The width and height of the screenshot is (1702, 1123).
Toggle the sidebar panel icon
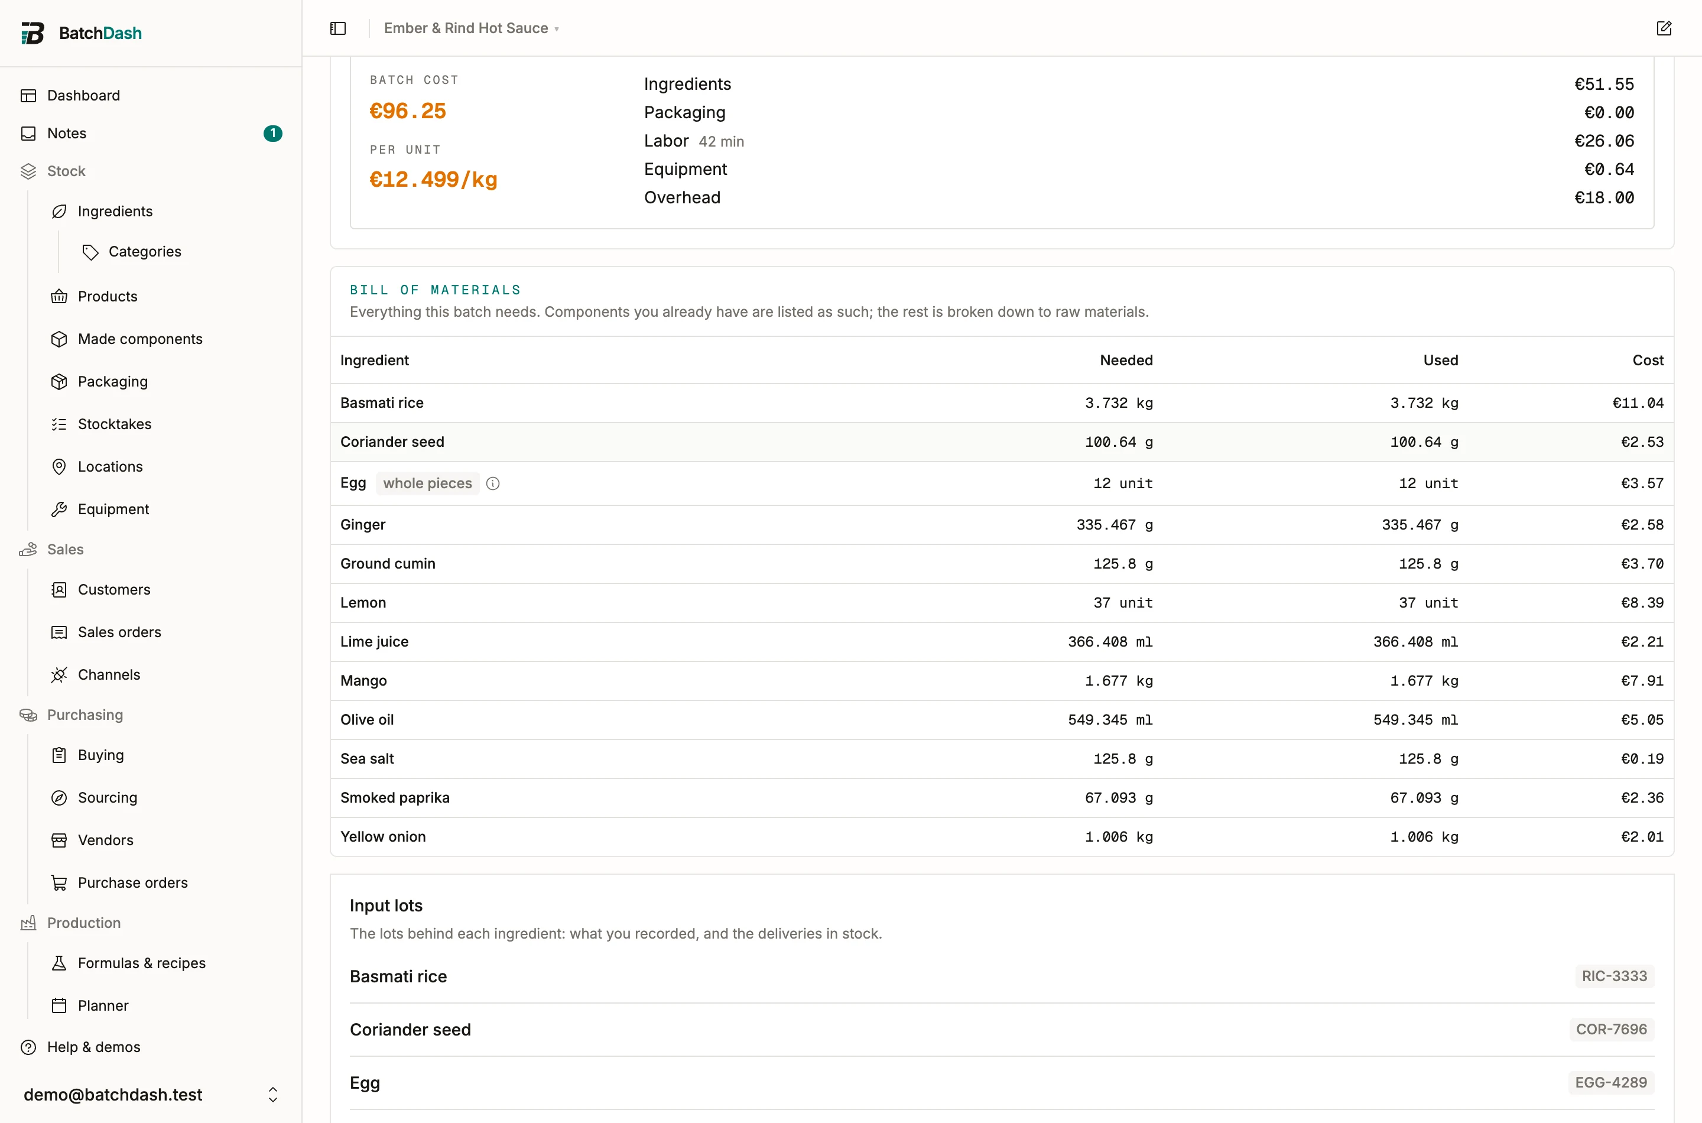338,28
